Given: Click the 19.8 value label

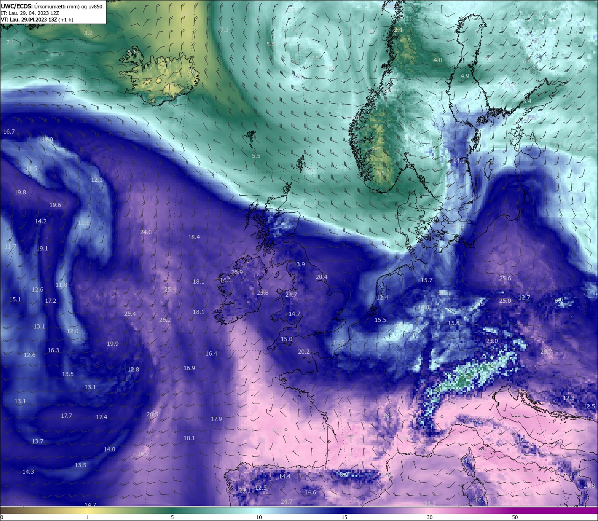Looking at the screenshot, I should pos(20,193).
